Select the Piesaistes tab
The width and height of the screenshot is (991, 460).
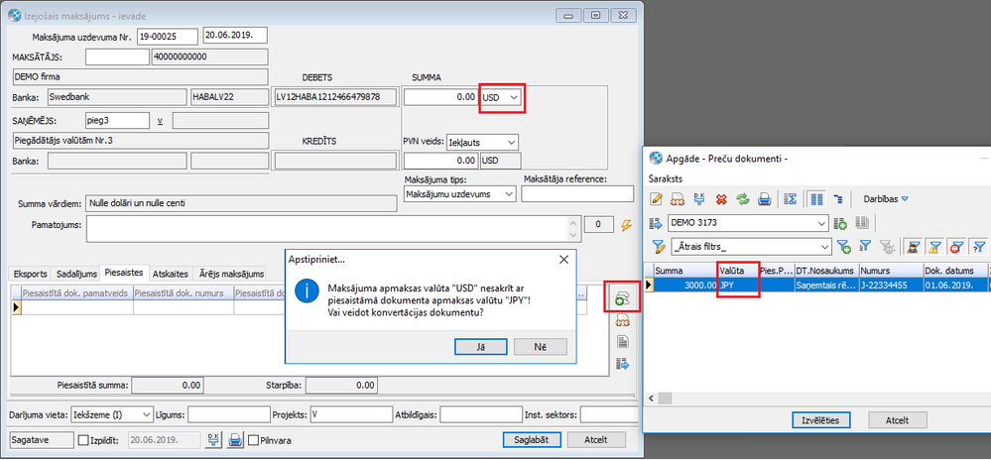point(125,273)
